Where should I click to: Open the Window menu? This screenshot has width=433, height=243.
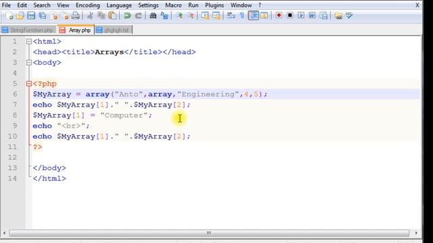coord(241,5)
